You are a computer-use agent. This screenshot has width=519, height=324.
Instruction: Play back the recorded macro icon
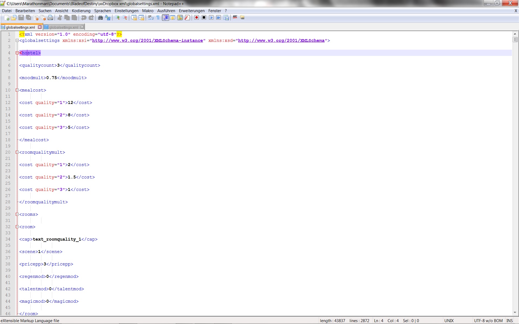(211, 18)
